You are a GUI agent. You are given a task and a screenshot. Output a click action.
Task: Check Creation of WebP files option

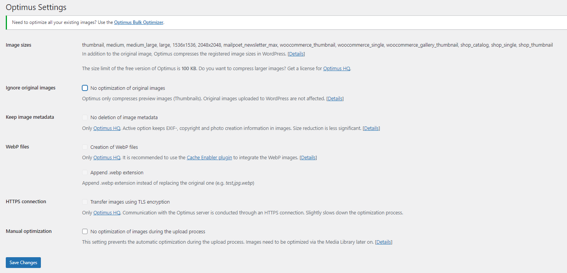tap(85, 147)
